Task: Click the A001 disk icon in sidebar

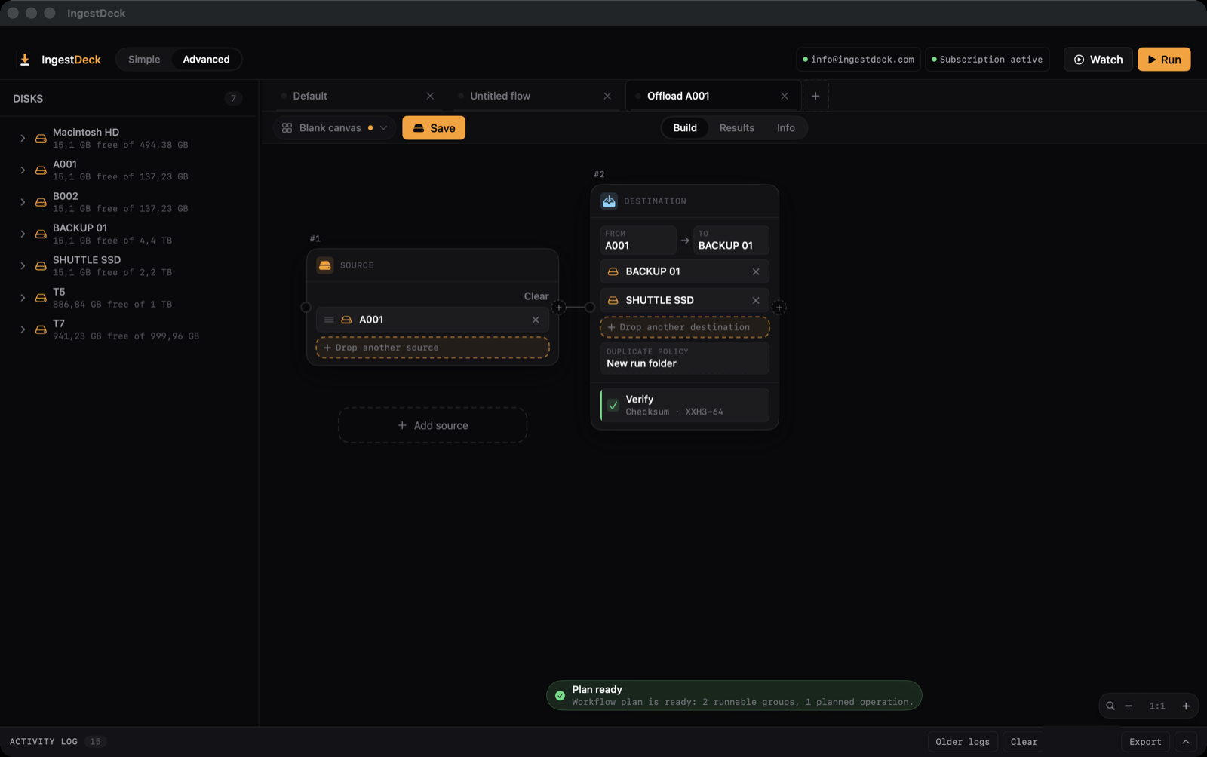Action: click(41, 170)
